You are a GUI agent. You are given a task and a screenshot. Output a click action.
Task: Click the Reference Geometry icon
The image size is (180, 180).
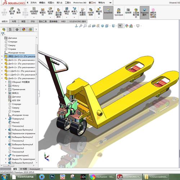point(74,9)
